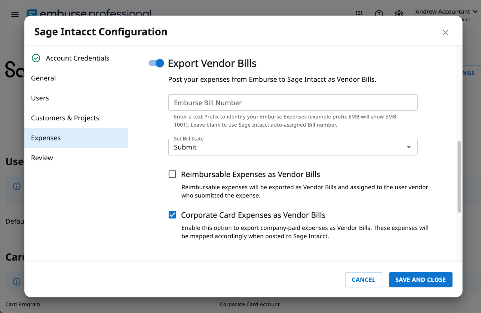This screenshot has width=481, height=313.
Task: Go to Account Credentials step
Action: pyautogui.click(x=77, y=58)
